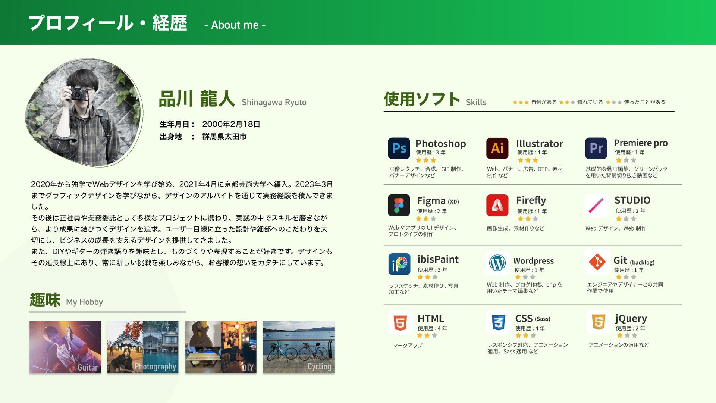The height and width of the screenshot is (403, 716).
Task: Click the profile portrait photo
Action: (x=84, y=112)
